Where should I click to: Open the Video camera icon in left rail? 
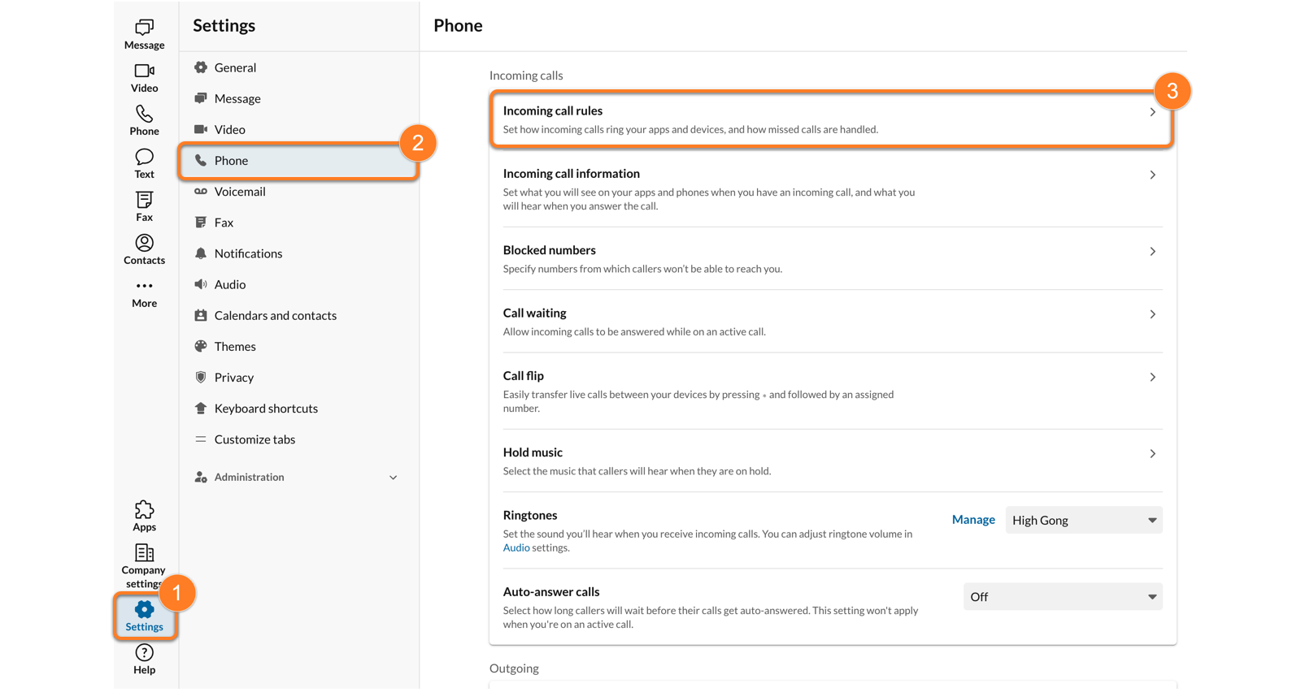coord(144,71)
